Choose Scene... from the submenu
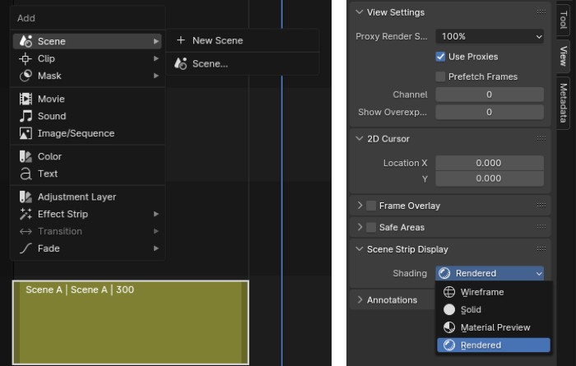This screenshot has height=366, width=576. (x=243, y=63)
